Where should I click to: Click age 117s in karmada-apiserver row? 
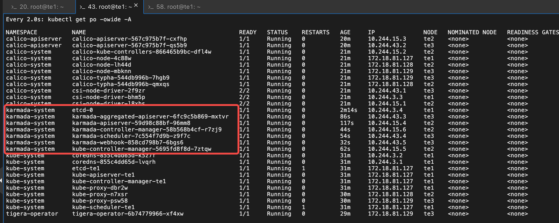[347, 123]
